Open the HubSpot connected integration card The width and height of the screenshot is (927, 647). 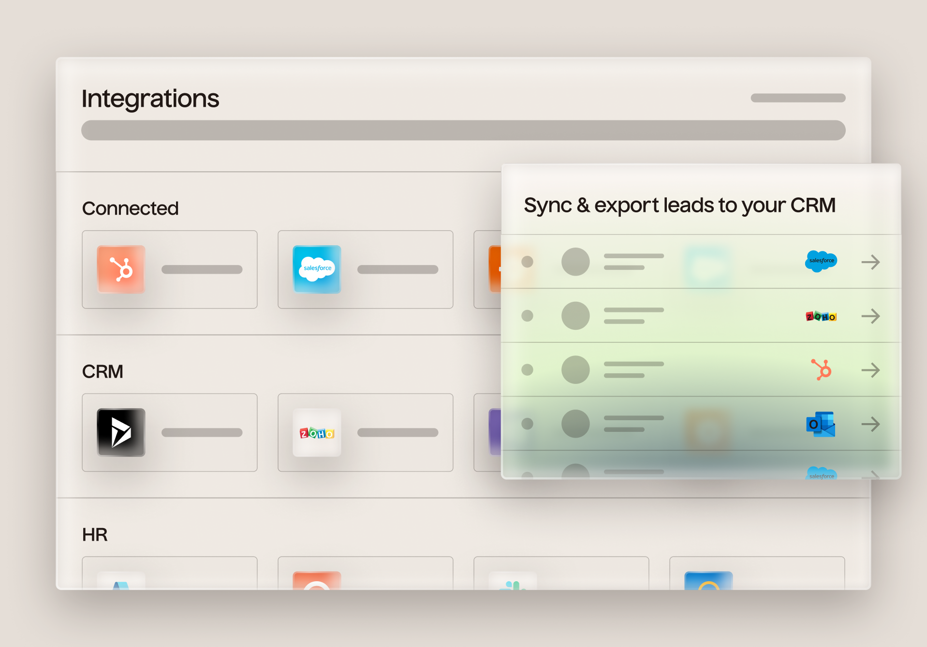(x=170, y=269)
